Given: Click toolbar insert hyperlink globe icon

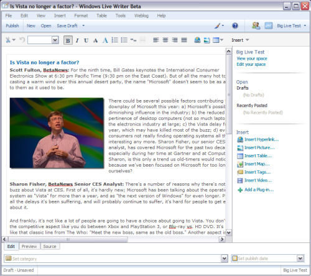Looking at the screenshot, I should click(197, 40).
